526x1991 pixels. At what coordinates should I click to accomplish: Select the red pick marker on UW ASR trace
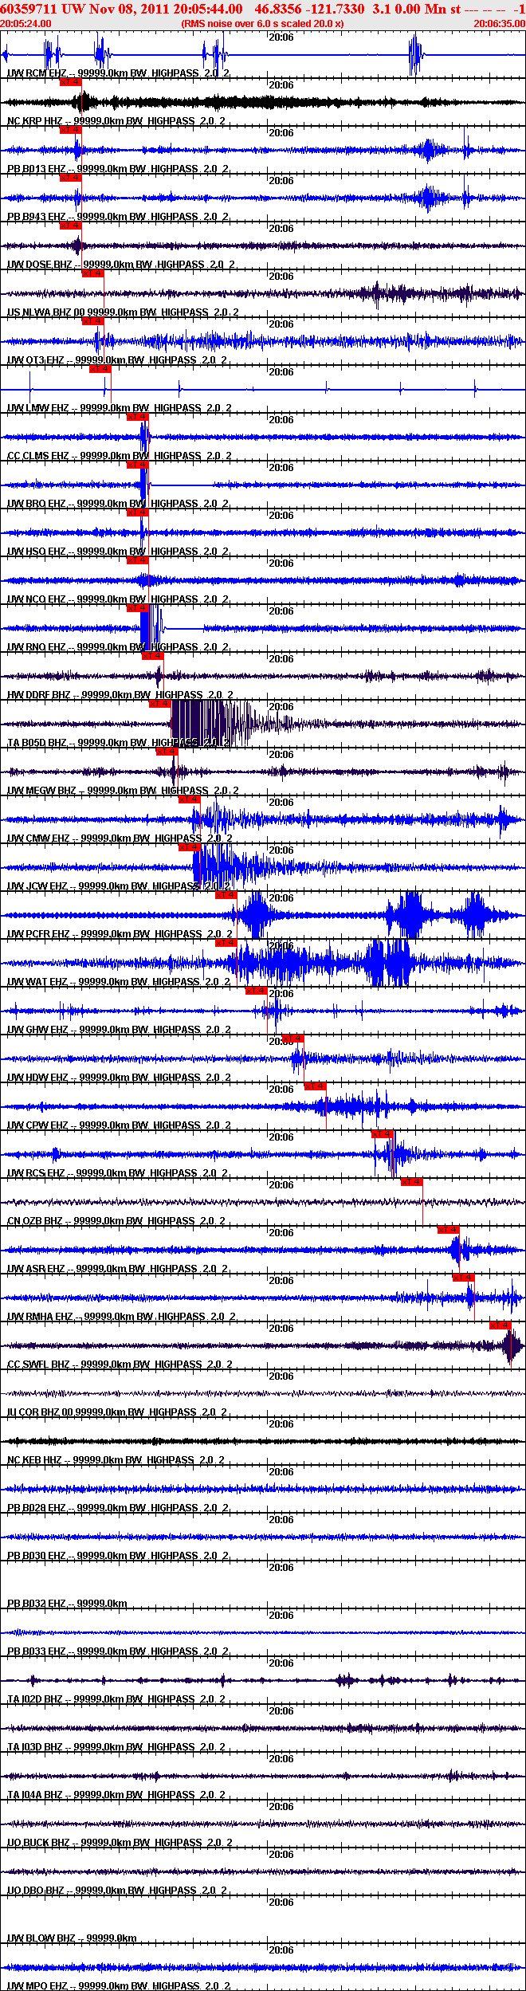point(449,1229)
